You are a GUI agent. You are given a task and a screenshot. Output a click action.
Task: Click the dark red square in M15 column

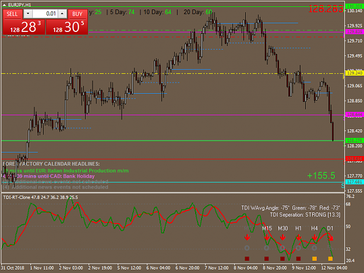click(267, 258)
